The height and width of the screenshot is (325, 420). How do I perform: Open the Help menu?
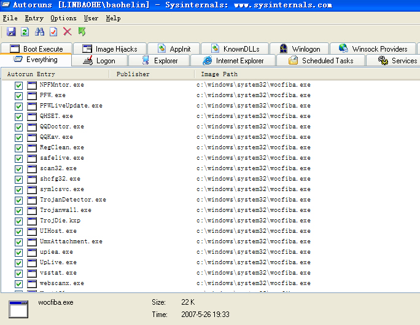click(x=113, y=18)
